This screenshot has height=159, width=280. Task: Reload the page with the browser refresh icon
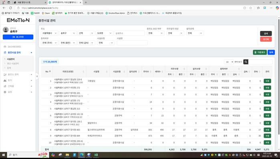pos(10,8)
